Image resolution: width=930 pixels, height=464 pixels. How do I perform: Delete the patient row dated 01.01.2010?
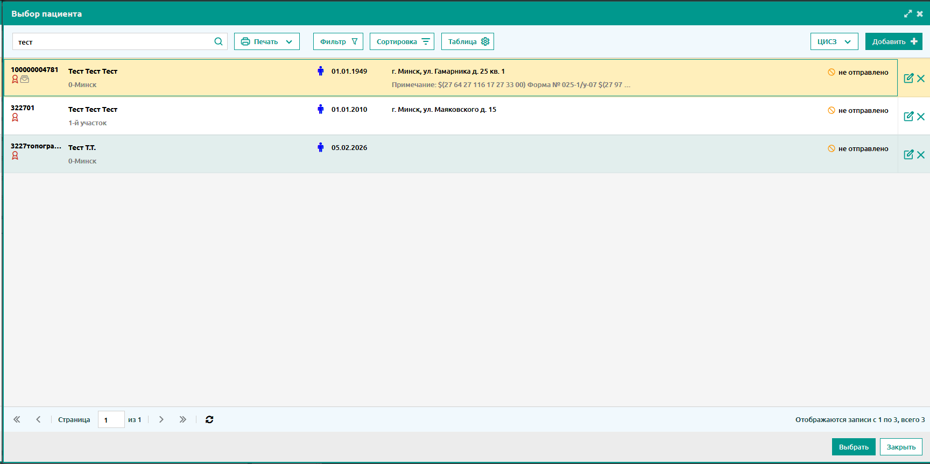point(921,117)
